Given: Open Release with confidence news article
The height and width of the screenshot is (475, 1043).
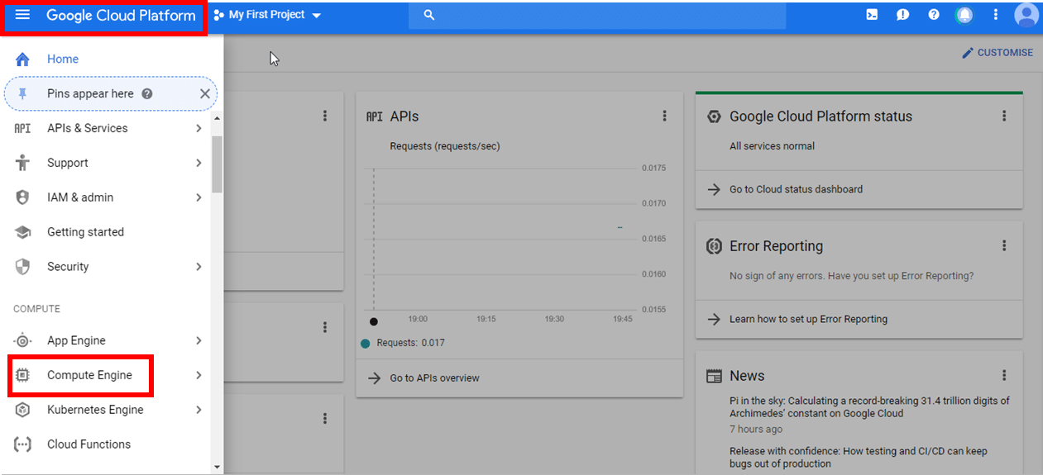Looking at the screenshot, I should point(859,458).
